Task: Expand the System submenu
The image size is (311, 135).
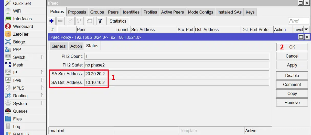Action: point(42,103)
